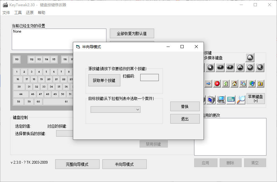Click the 半向导模式 dialog title icon

(x=78, y=47)
